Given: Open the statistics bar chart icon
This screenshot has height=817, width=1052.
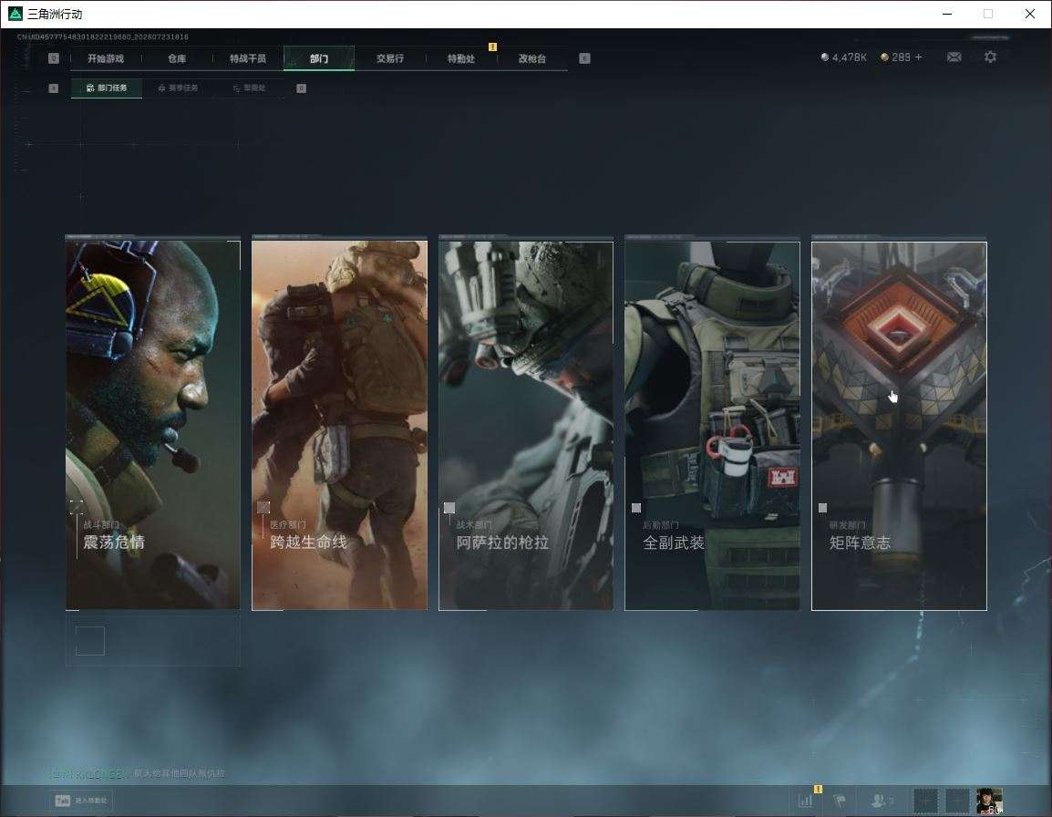Looking at the screenshot, I should click(805, 801).
